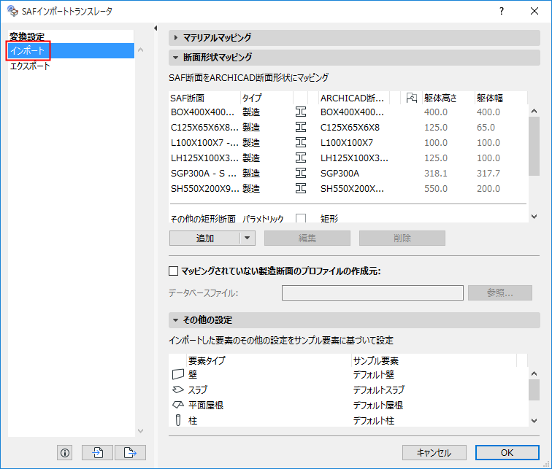The image size is (552, 469).
Task: Close the SAF translator dialog window
Action: 534,11
